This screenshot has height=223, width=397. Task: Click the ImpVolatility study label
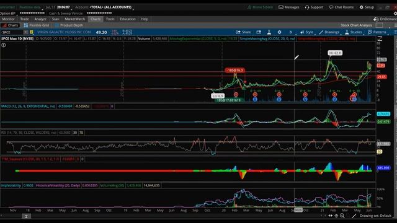click(11, 185)
